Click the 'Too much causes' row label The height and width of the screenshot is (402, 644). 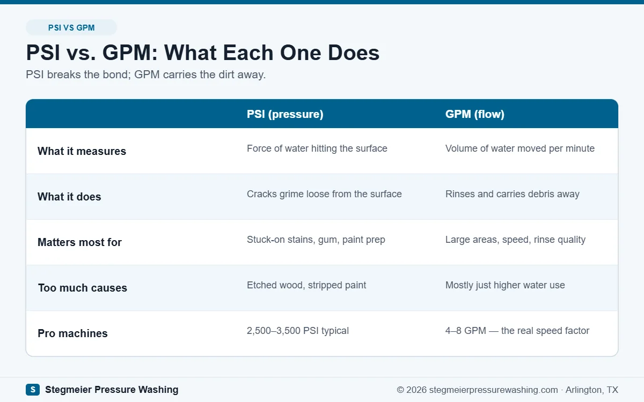(82, 288)
